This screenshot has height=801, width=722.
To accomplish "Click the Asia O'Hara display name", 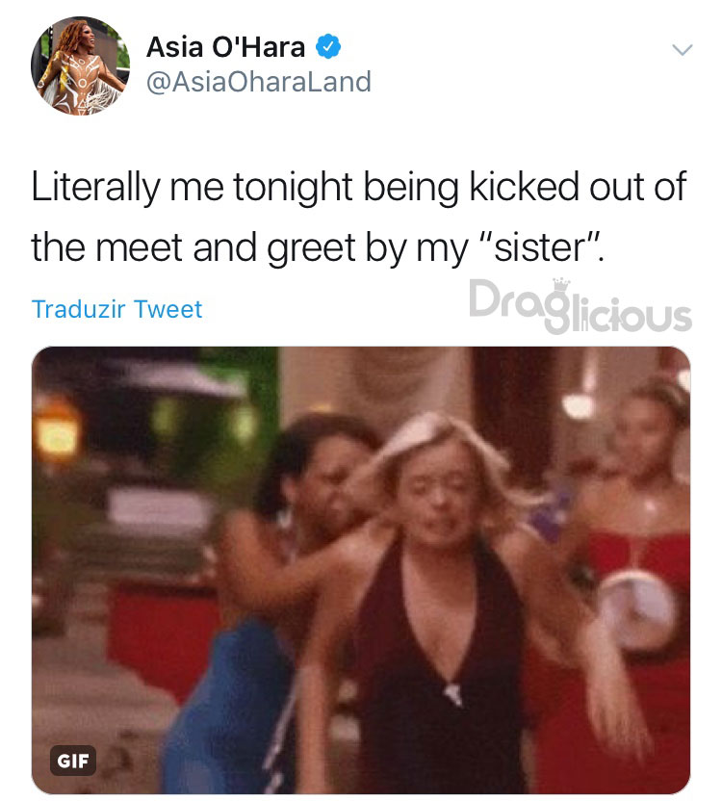I will tap(226, 47).
